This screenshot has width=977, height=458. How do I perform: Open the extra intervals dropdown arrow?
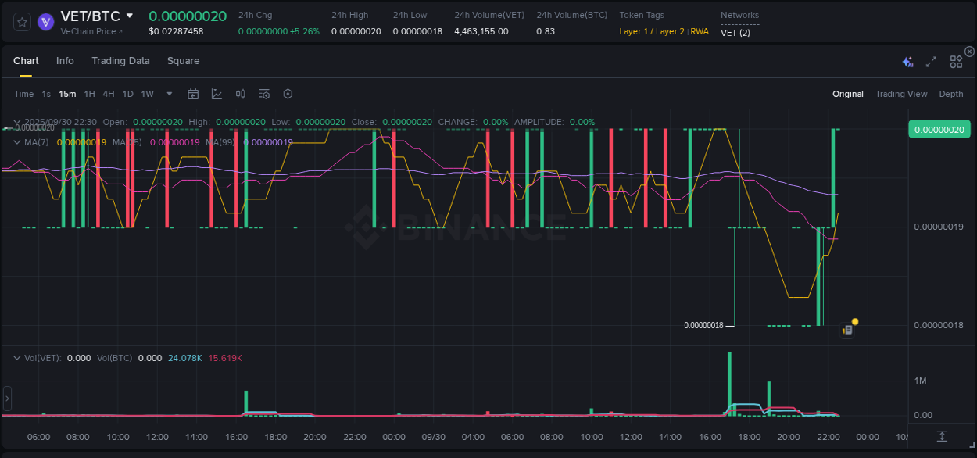[168, 94]
